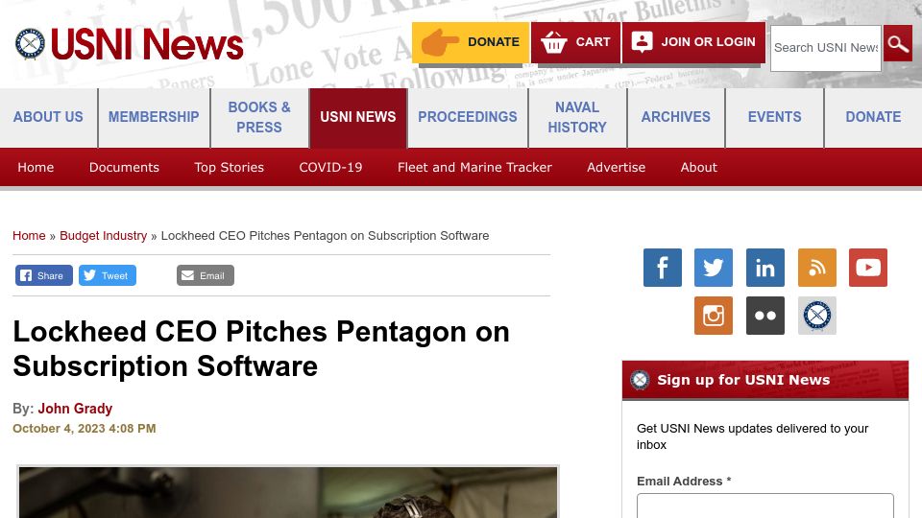The width and height of the screenshot is (922, 518).
Task: Open the COVID-19 section
Action: click(x=330, y=167)
